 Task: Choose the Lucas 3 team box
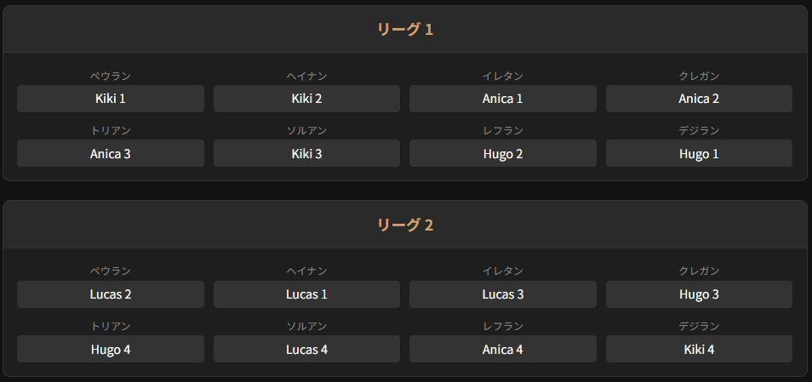(x=502, y=294)
